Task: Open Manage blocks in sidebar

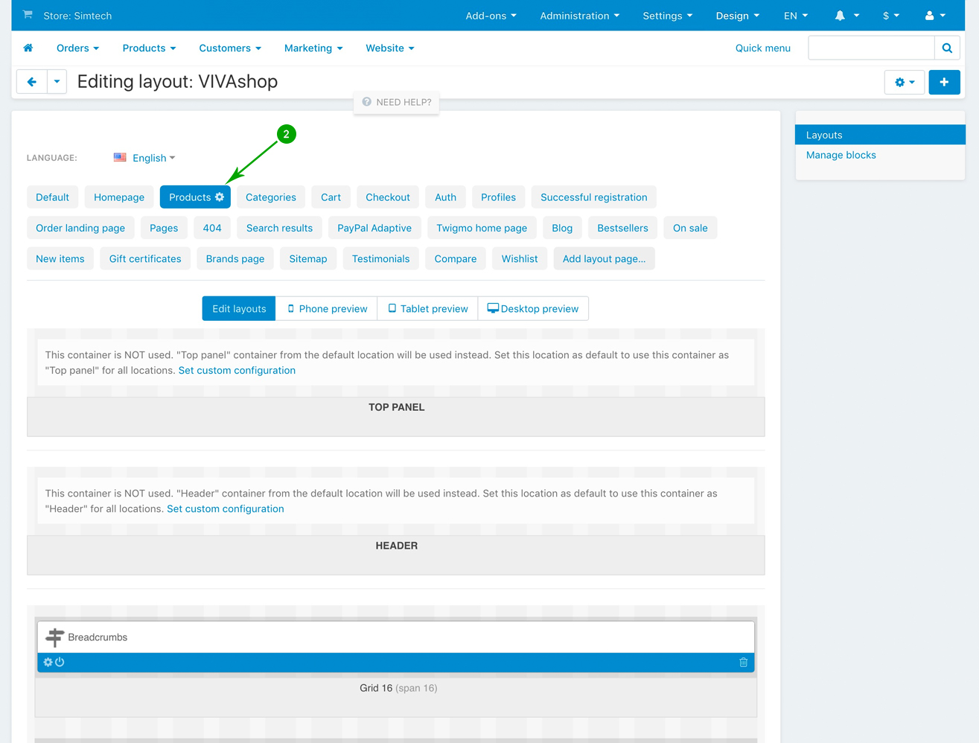Action: point(841,155)
